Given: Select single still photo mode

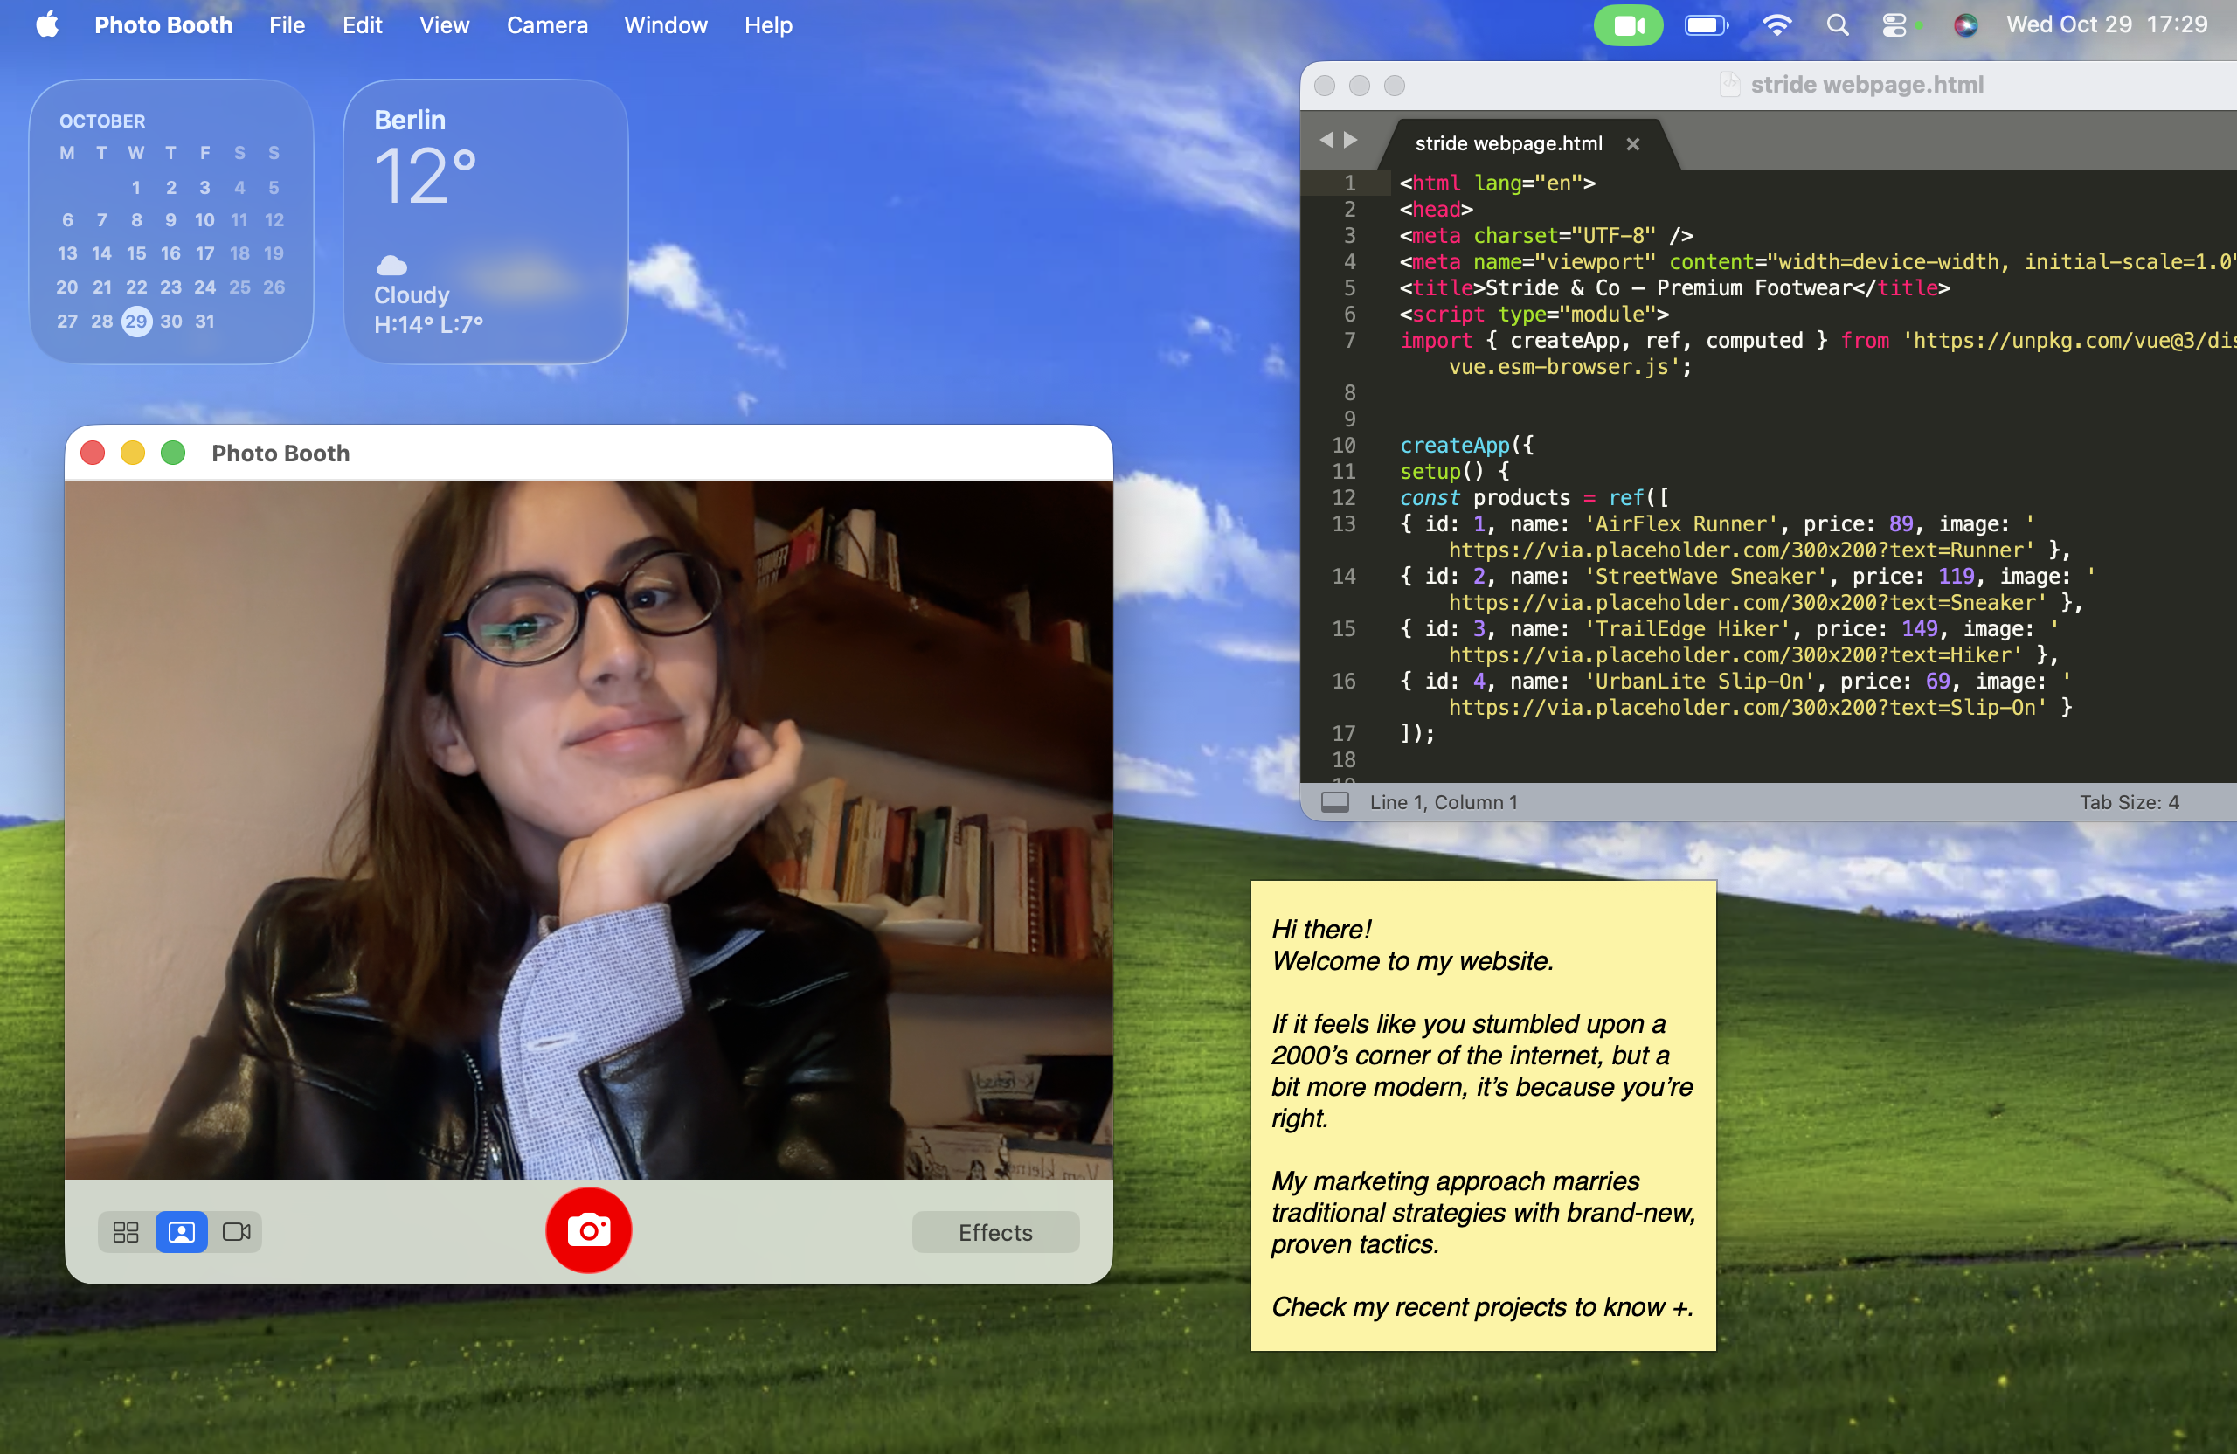Looking at the screenshot, I should [x=182, y=1232].
